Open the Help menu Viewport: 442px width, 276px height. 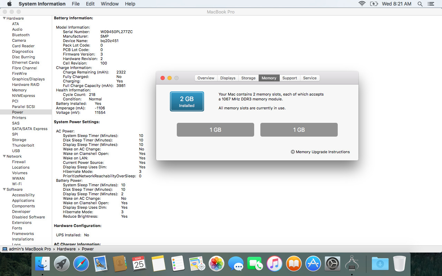pos(130,4)
